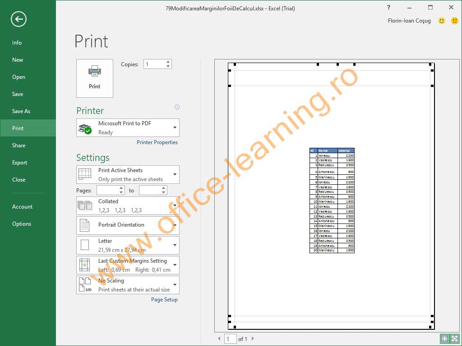The image size is (462, 346).
Task: Click the back arrow to leave Backstage
Action: point(18,19)
